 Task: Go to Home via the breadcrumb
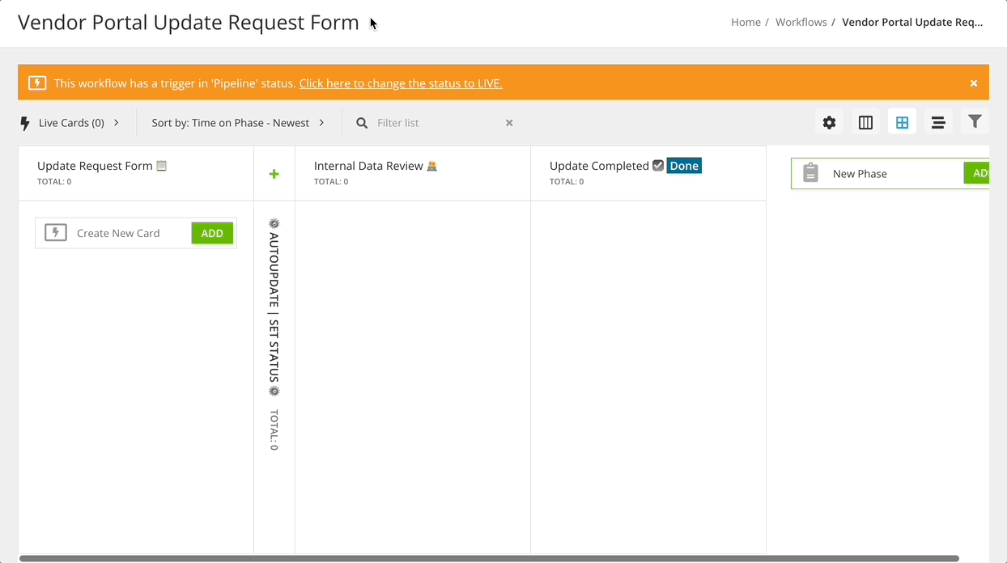[x=746, y=22]
